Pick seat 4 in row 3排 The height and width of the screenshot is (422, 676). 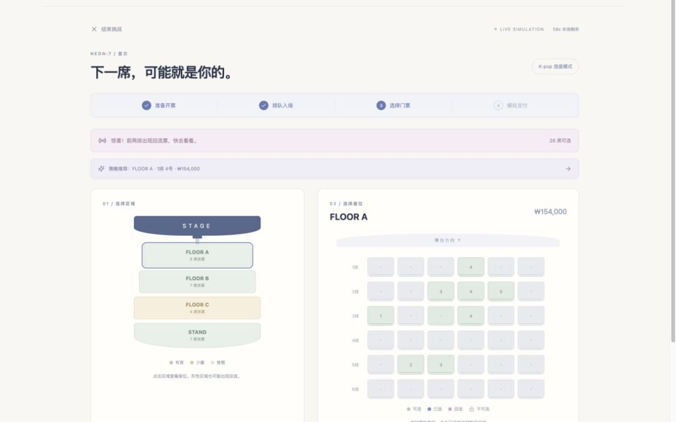coord(471,316)
